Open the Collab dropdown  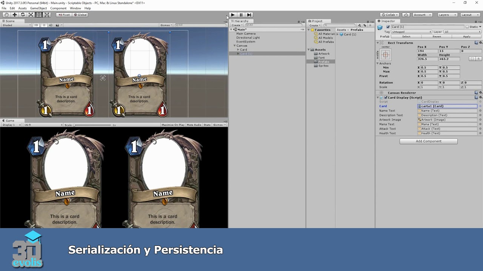[390, 15]
